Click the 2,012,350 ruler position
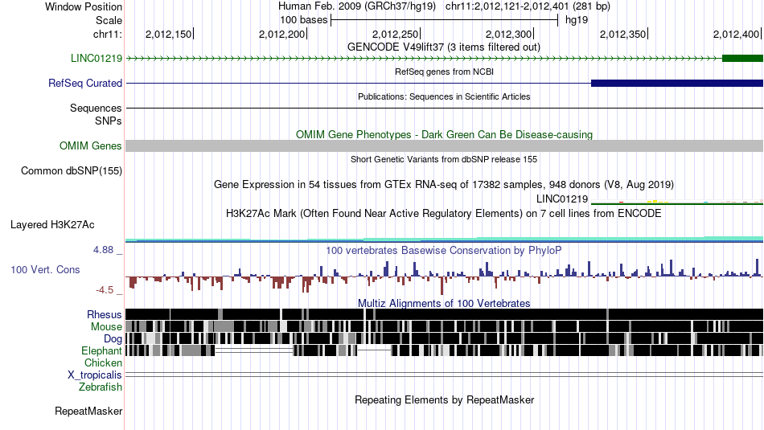The image size is (764, 430). pyautogui.click(x=622, y=34)
